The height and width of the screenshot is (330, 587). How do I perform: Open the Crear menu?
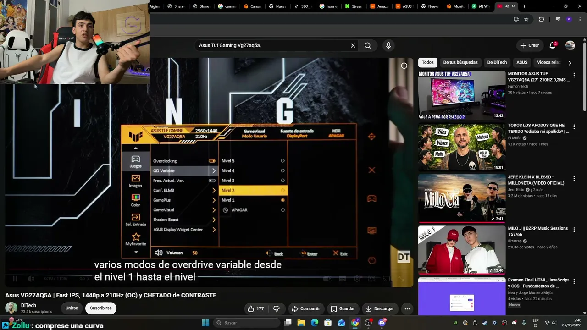529,45
